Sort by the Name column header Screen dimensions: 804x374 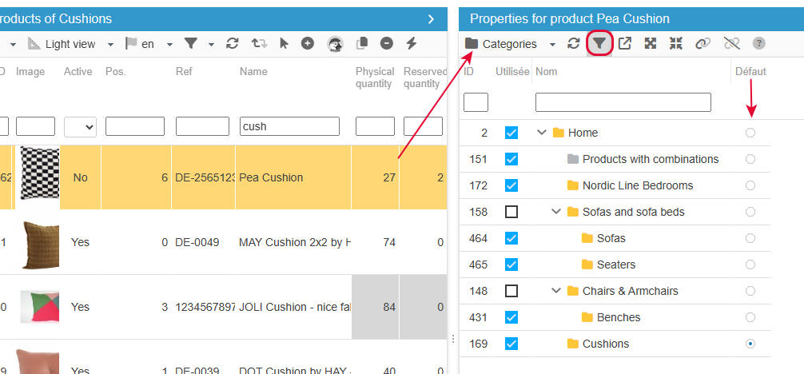[x=253, y=72]
